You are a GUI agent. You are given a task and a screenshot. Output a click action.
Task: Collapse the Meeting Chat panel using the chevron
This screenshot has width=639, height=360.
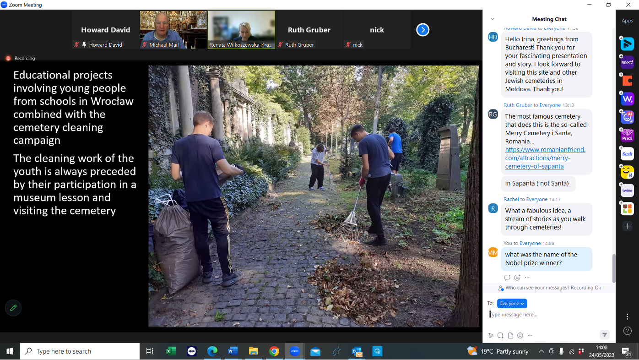pyautogui.click(x=492, y=19)
